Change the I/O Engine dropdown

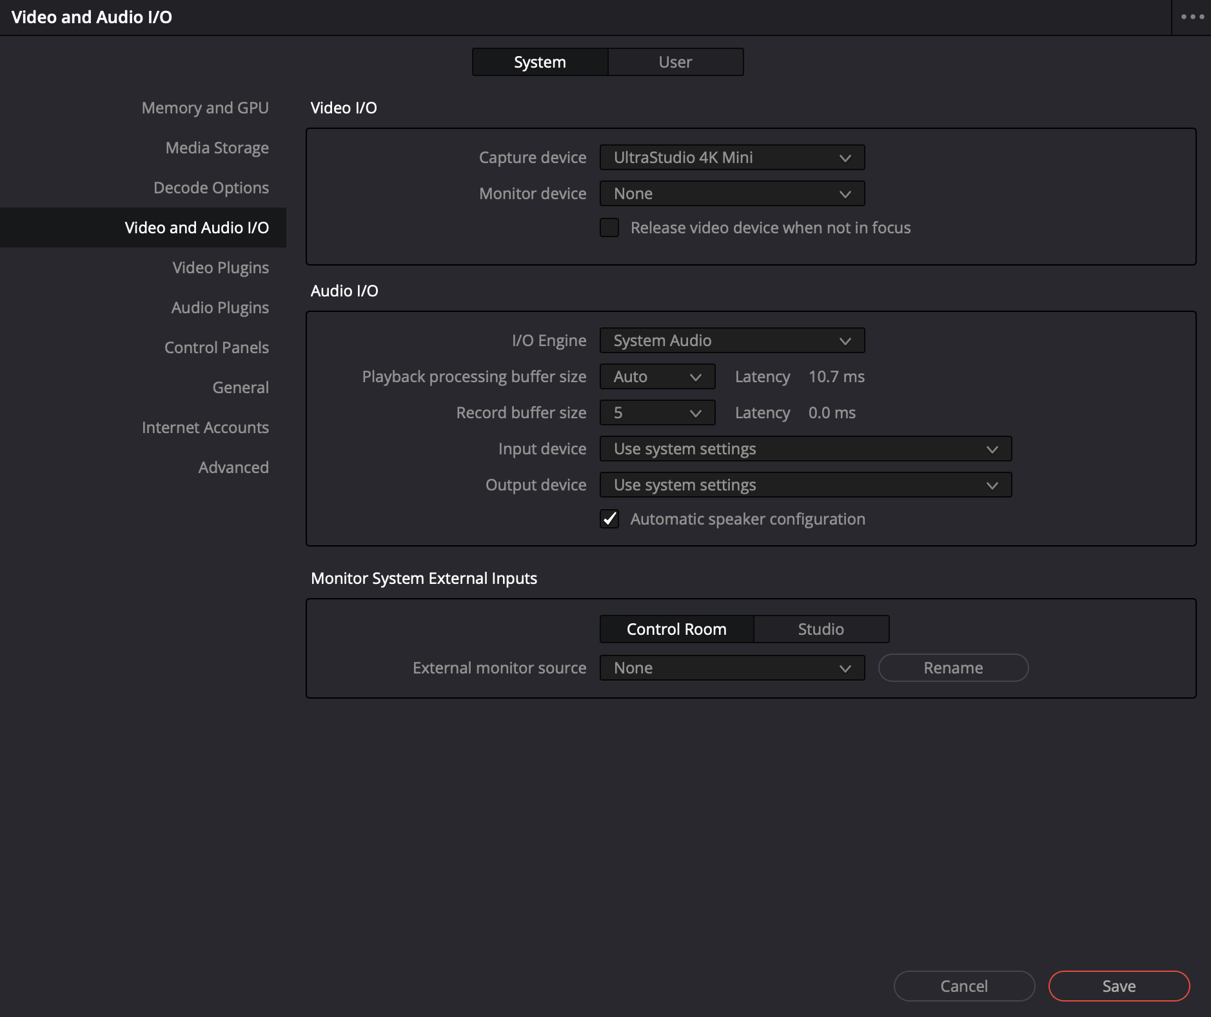click(732, 340)
